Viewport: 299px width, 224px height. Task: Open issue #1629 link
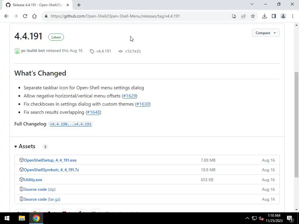coord(129,96)
